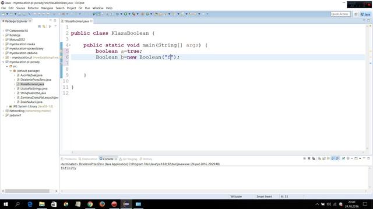Switch to the History tab
Image resolution: width=373 pixels, height=209 pixels.
coord(146,159)
